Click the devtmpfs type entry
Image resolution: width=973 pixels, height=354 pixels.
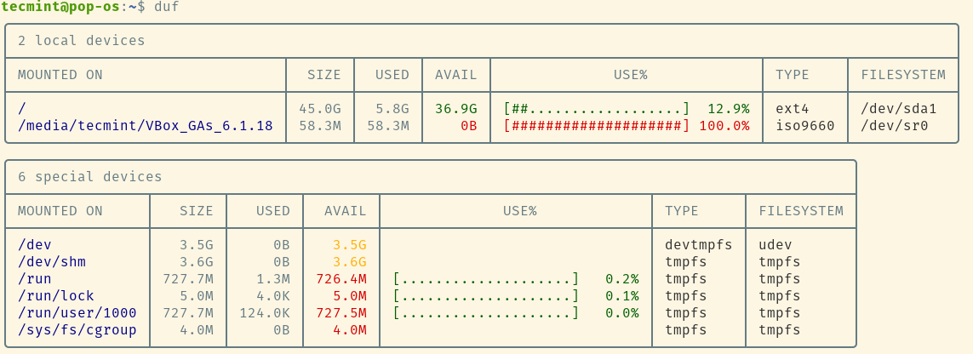click(x=698, y=245)
